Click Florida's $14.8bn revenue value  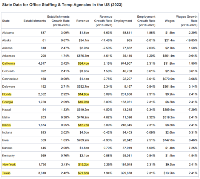tap(83, 94)
